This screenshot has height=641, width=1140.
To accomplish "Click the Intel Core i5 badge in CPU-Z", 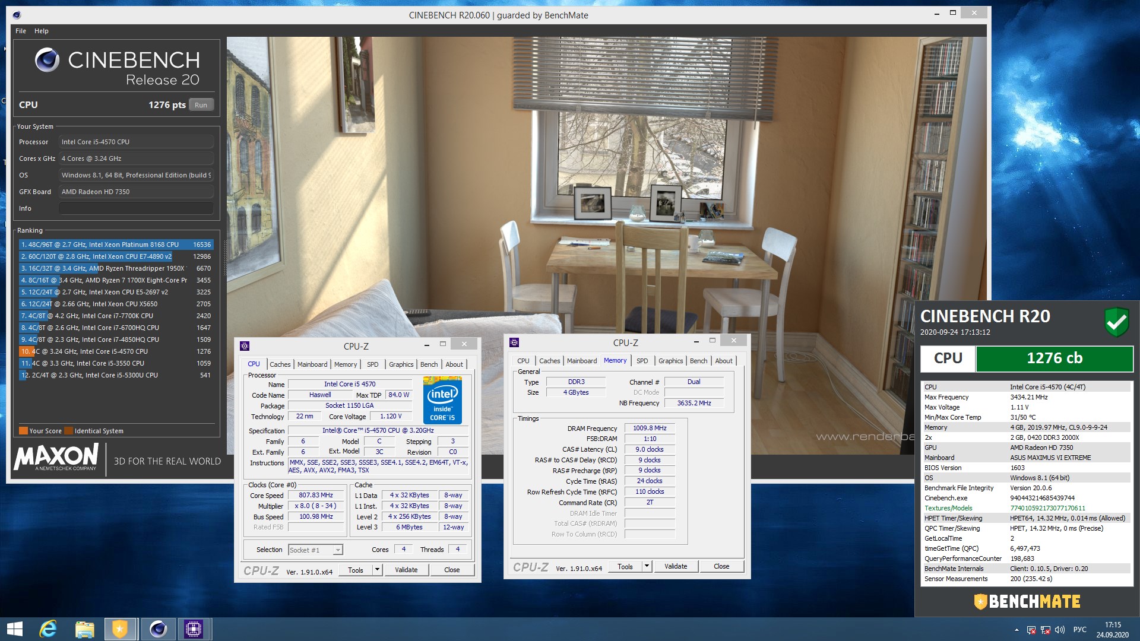I will [442, 401].
